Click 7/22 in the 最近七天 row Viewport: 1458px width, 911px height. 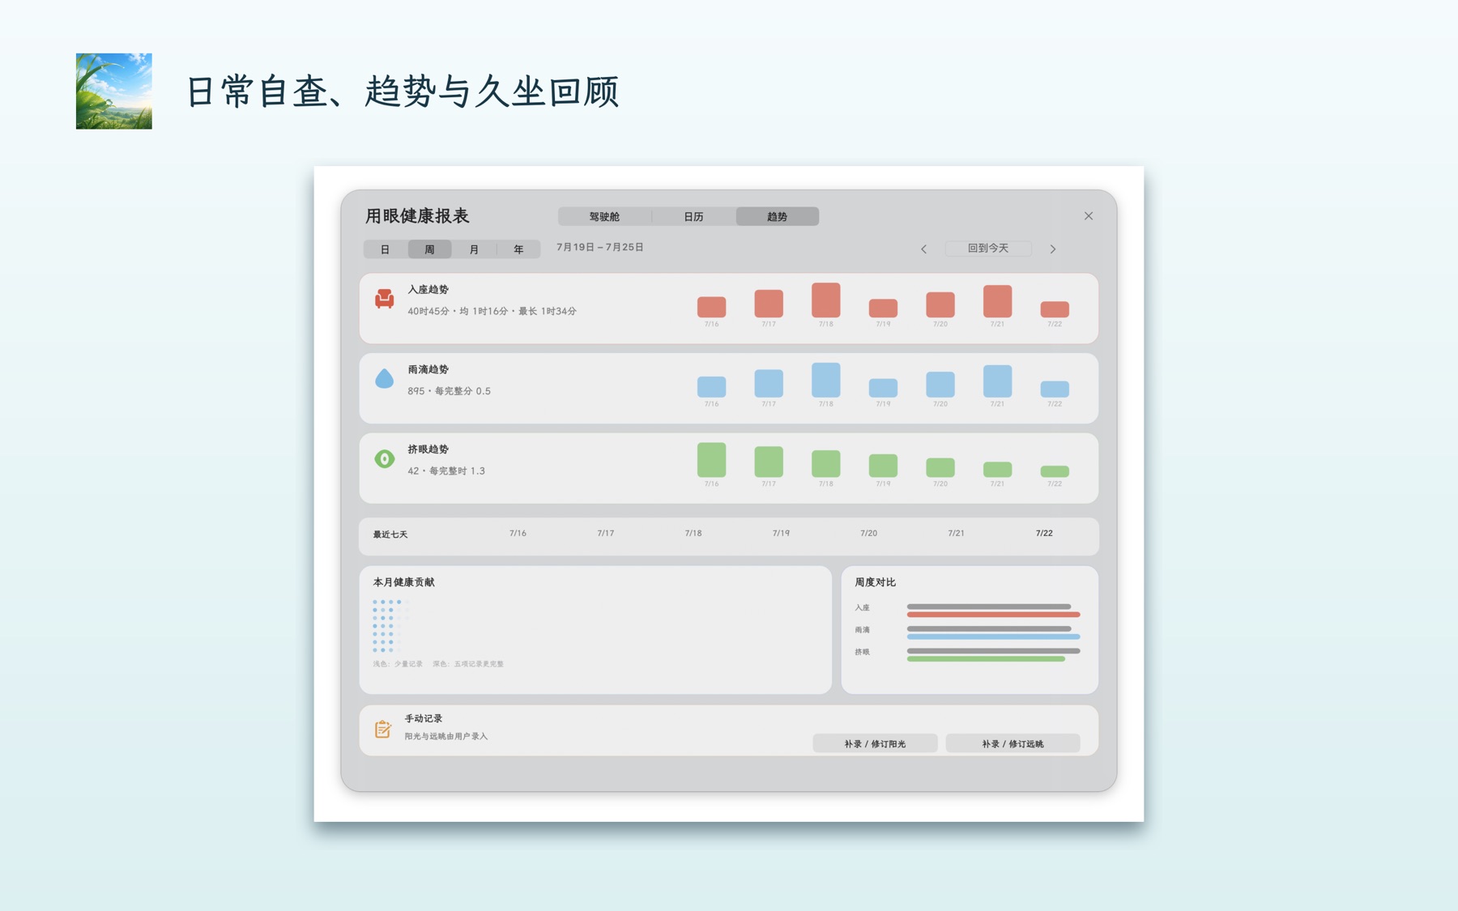(x=1044, y=534)
